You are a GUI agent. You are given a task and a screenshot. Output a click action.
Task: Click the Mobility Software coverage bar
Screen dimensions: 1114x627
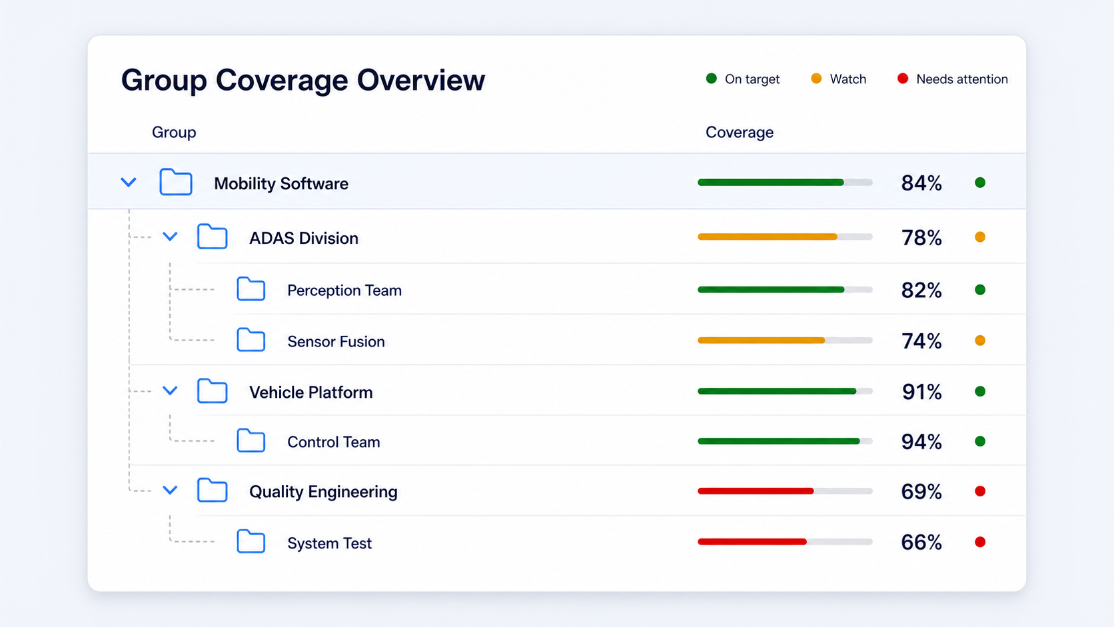[x=785, y=182]
